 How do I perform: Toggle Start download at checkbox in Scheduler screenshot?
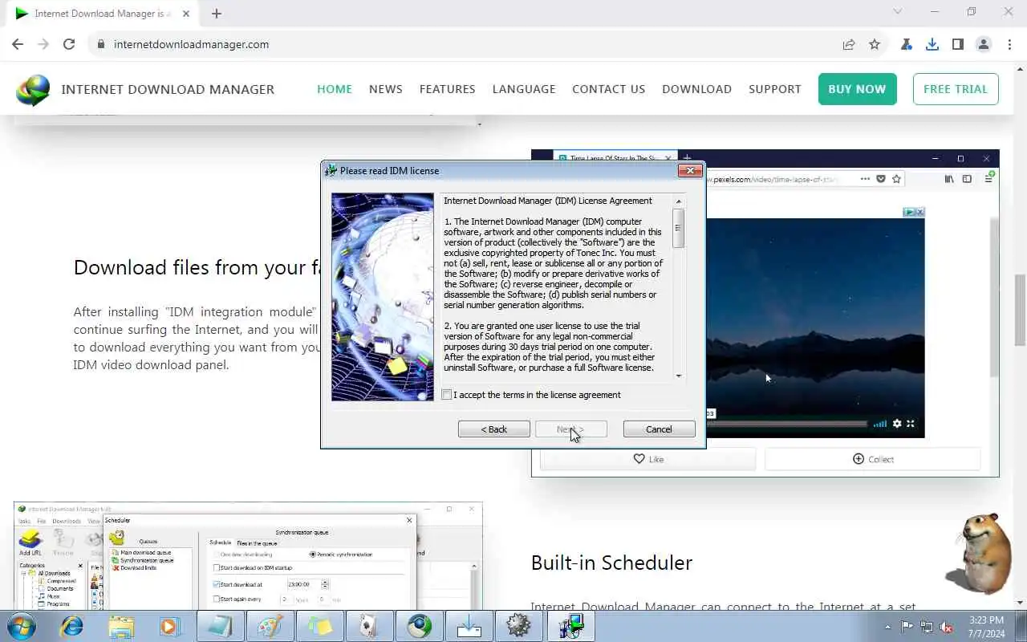pyautogui.click(x=217, y=584)
